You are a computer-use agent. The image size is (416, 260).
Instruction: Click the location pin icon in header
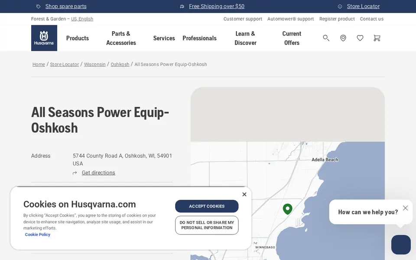pos(343,38)
